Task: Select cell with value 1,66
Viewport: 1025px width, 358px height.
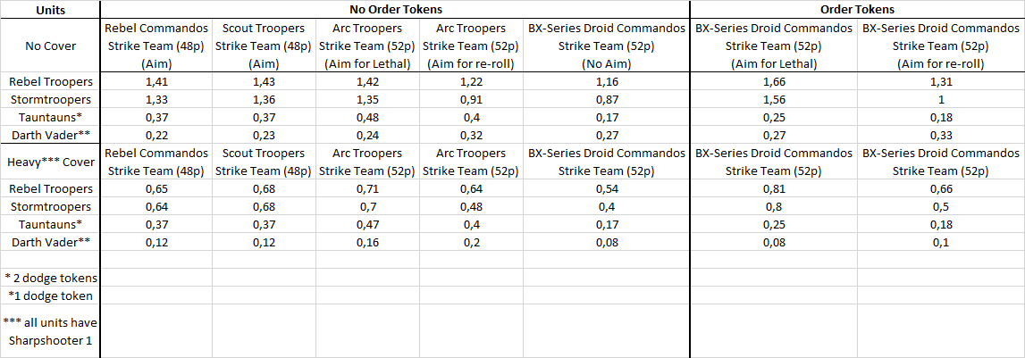Action: point(774,81)
